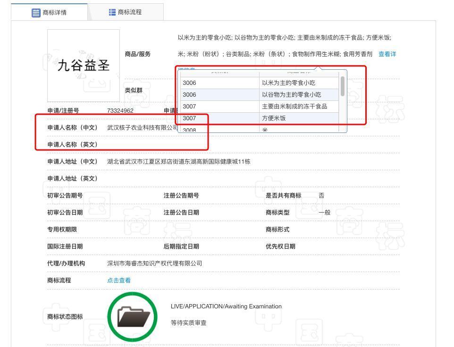Screen dimensions: 454x347
Task: Click the empty 申请人名称（英文）field
Action: [x=142, y=145]
